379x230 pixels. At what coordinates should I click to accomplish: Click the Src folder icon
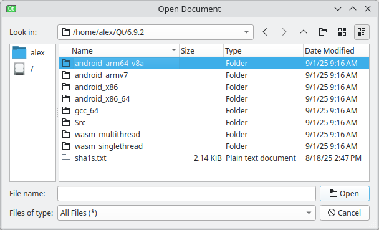pos(66,123)
